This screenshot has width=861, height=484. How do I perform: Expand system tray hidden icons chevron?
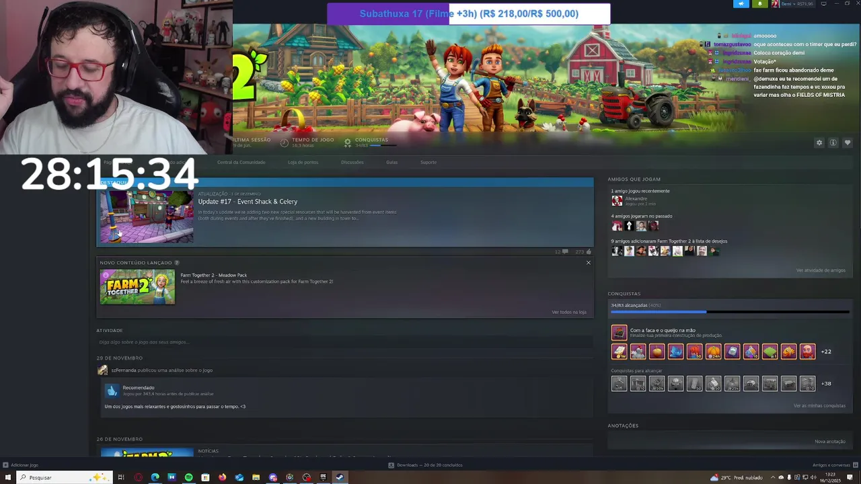tap(773, 478)
